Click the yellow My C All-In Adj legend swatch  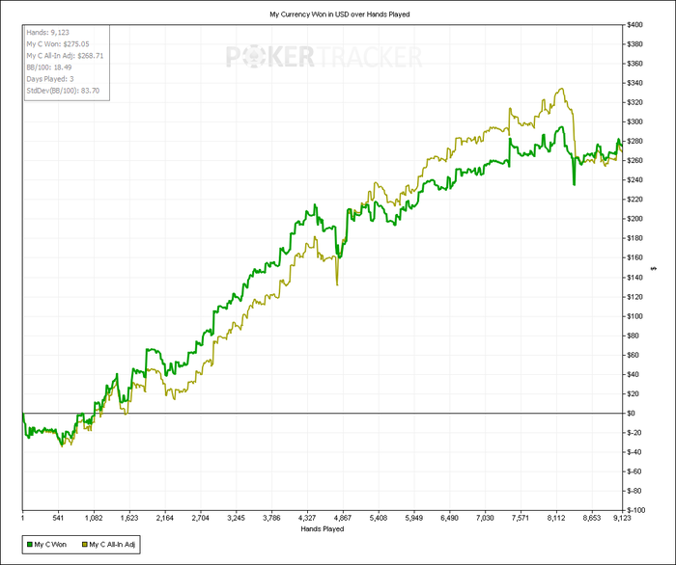pyautogui.click(x=85, y=545)
